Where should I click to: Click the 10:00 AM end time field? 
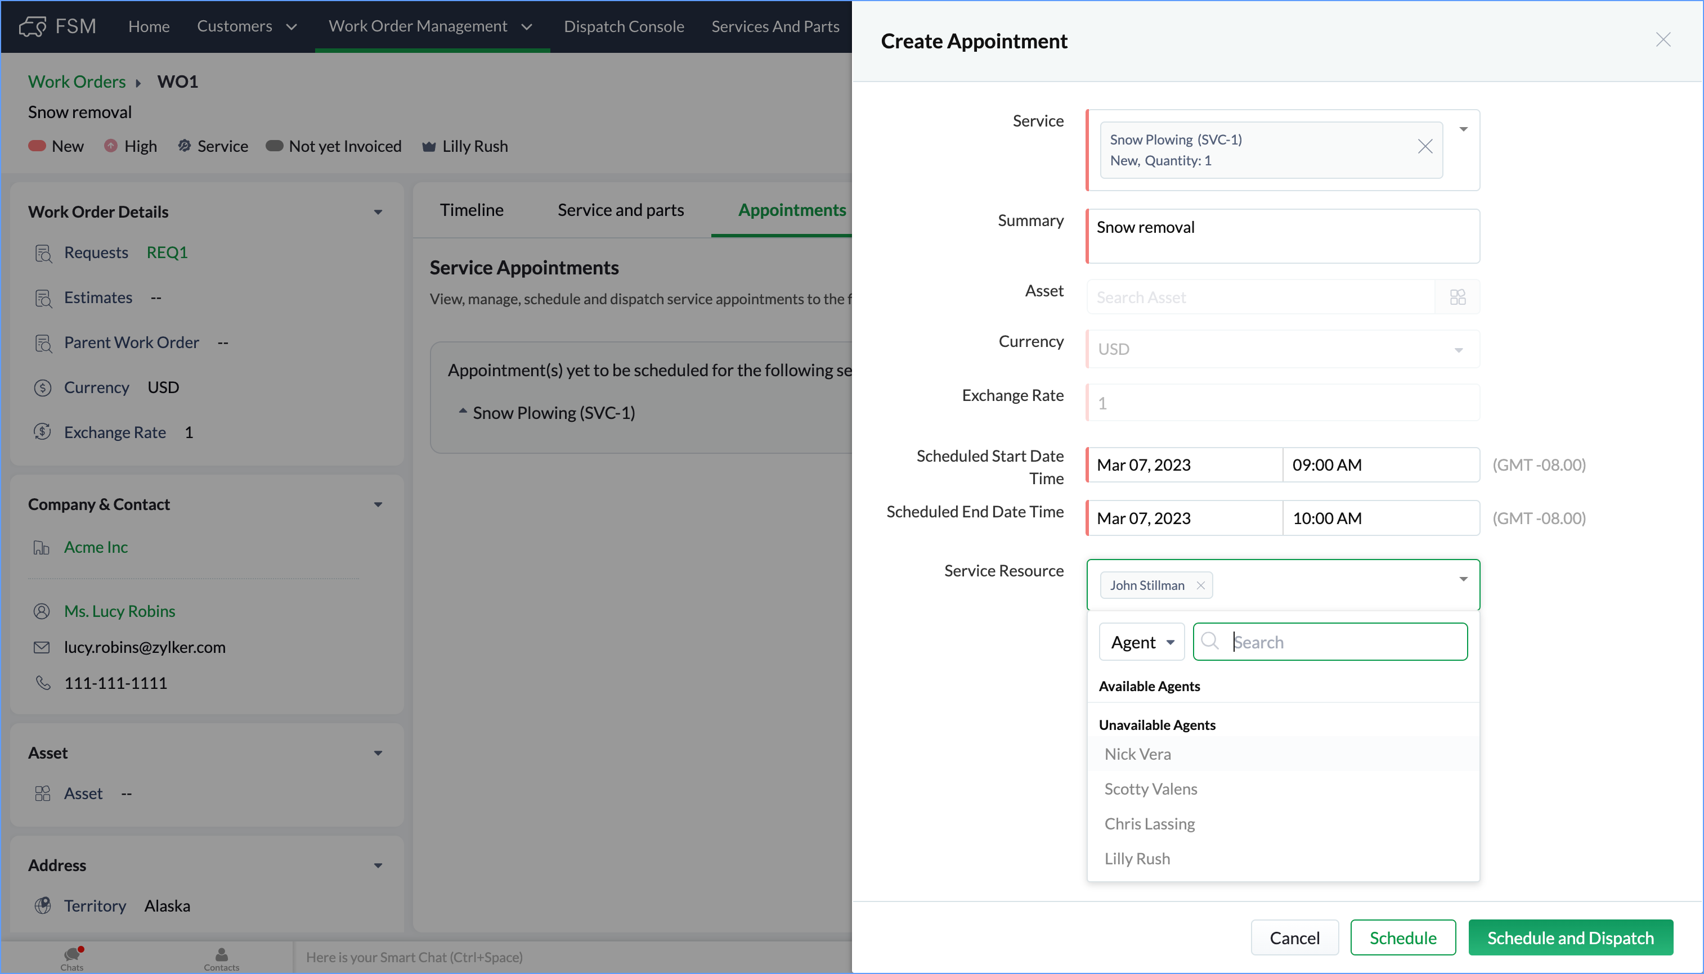pos(1381,518)
